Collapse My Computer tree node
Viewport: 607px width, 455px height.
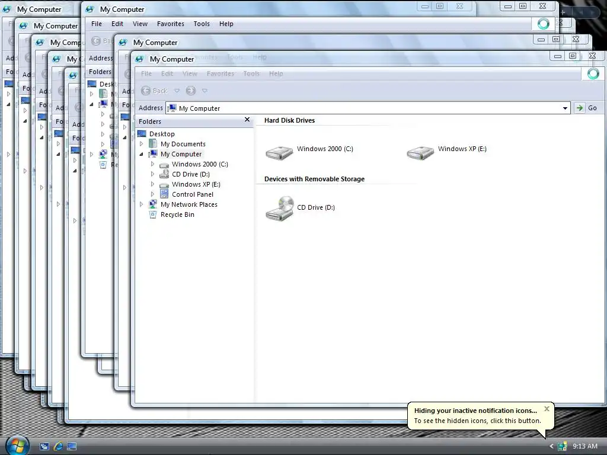[141, 154]
